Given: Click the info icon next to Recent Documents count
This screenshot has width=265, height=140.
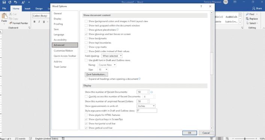Looking at the screenshot, I should [x=152, y=92].
